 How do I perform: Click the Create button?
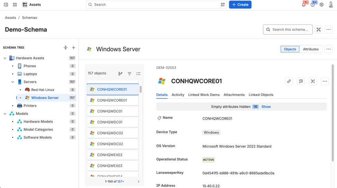[x=240, y=4]
